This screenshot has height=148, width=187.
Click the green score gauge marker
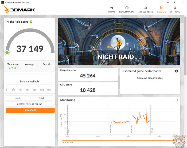(7, 52)
